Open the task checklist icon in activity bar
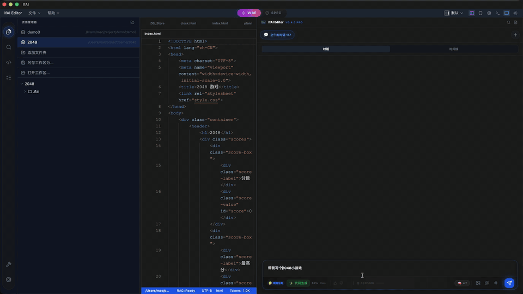The width and height of the screenshot is (523, 294). (9, 78)
